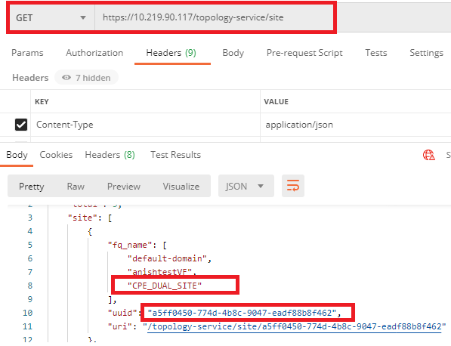Image resolution: width=451 pixels, height=346 pixels.
Task: Open the Settings tab
Action: (426, 53)
